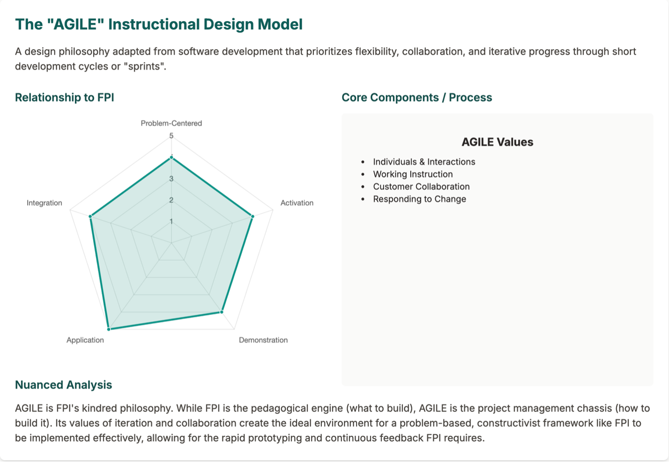Click the Activation axis label
This screenshot has height=463, width=669.
click(x=297, y=203)
